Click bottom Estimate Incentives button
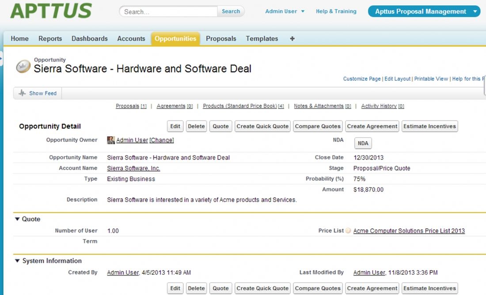This screenshot has width=486, height=295. [429, 288]
